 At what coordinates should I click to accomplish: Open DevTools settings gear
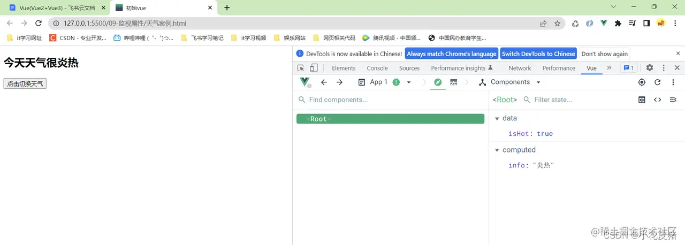click(x=650, y=68)
